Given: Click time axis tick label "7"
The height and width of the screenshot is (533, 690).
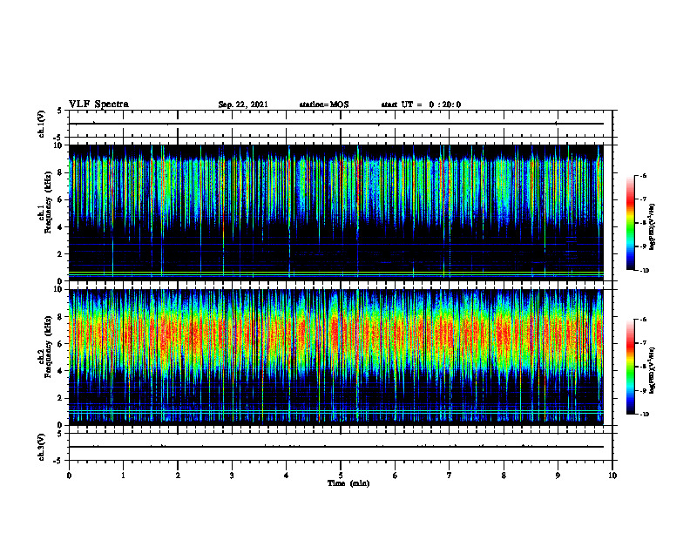Looking at the screenshot, I should pyautogui.click(x=450, y=476).
